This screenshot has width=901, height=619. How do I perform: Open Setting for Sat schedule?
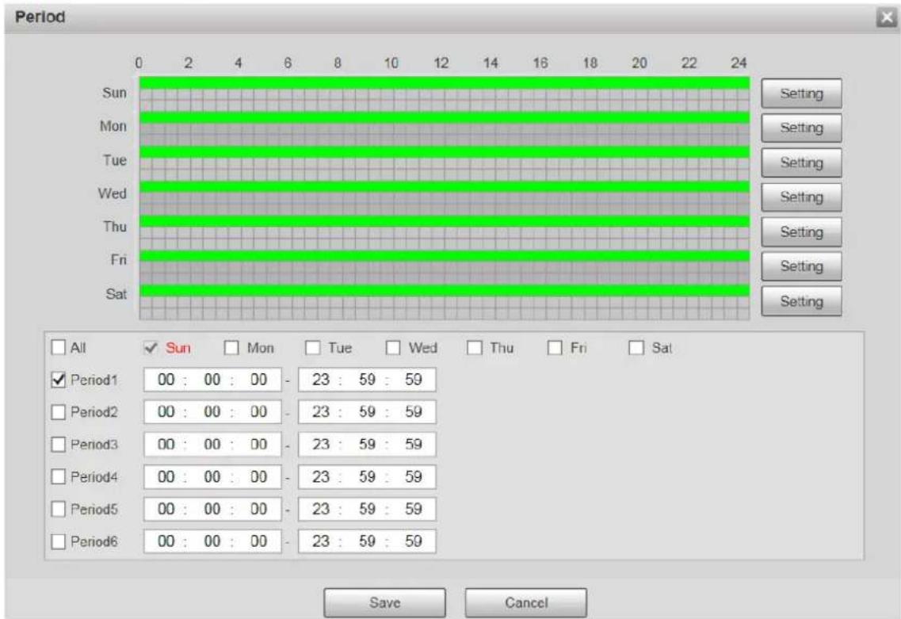click(801, 301)
